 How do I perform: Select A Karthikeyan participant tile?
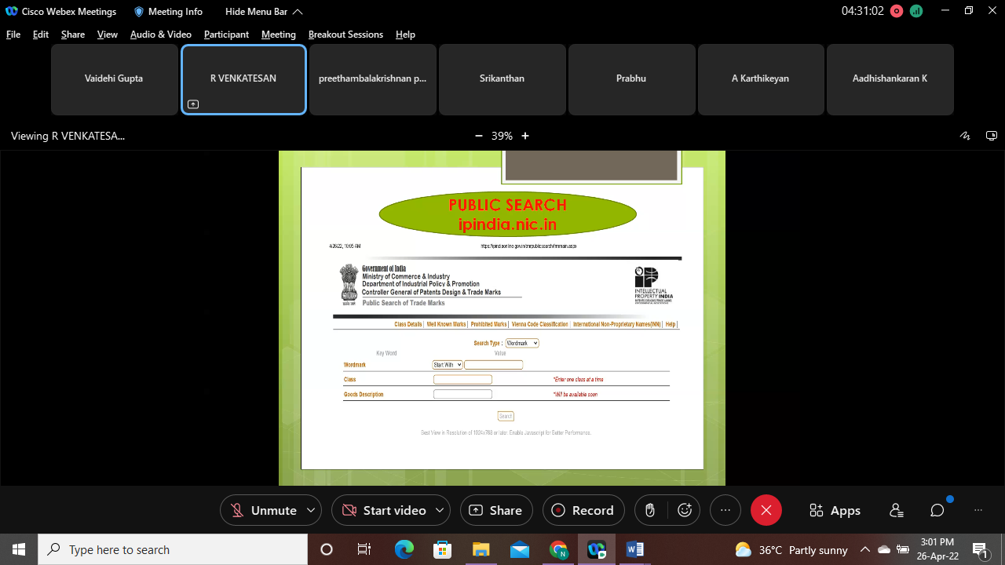(761, 79)
